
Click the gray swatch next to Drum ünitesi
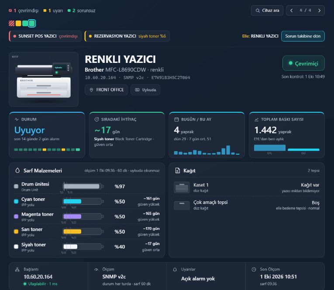pos(16,186)
